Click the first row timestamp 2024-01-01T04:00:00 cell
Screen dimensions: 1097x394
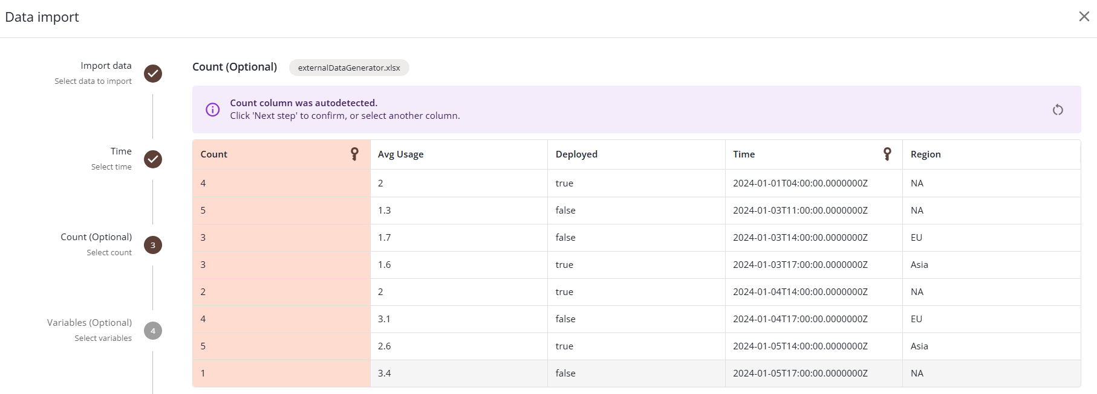pos(800,183)
